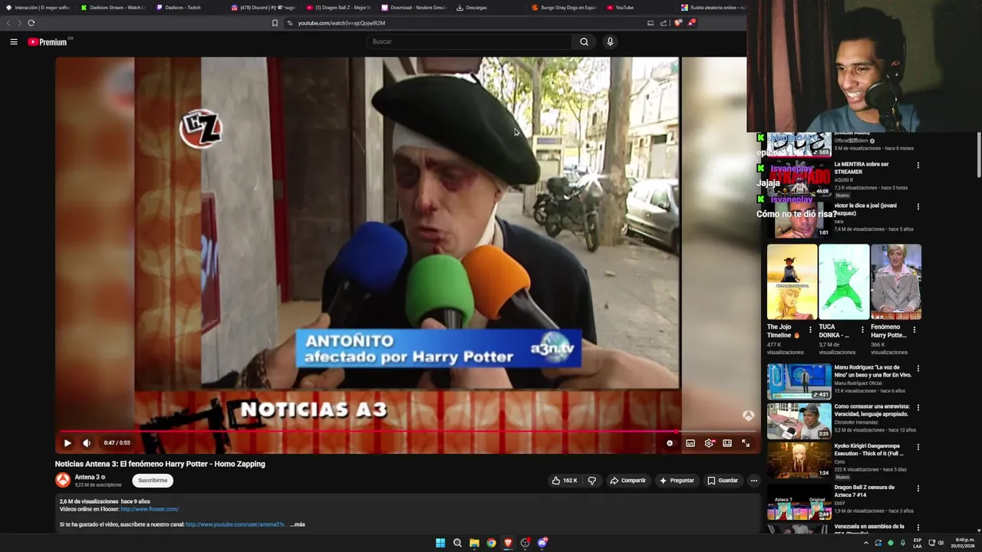Screen dimensions: 982x552
Task: Open the flooxer.com link in description
Action: pyautogui.click(x=150, y=509)
